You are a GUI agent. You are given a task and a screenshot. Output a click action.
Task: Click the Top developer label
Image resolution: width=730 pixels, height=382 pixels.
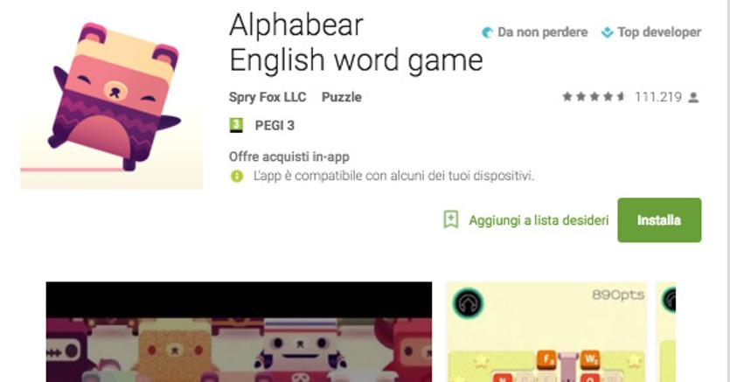[659, 32]
